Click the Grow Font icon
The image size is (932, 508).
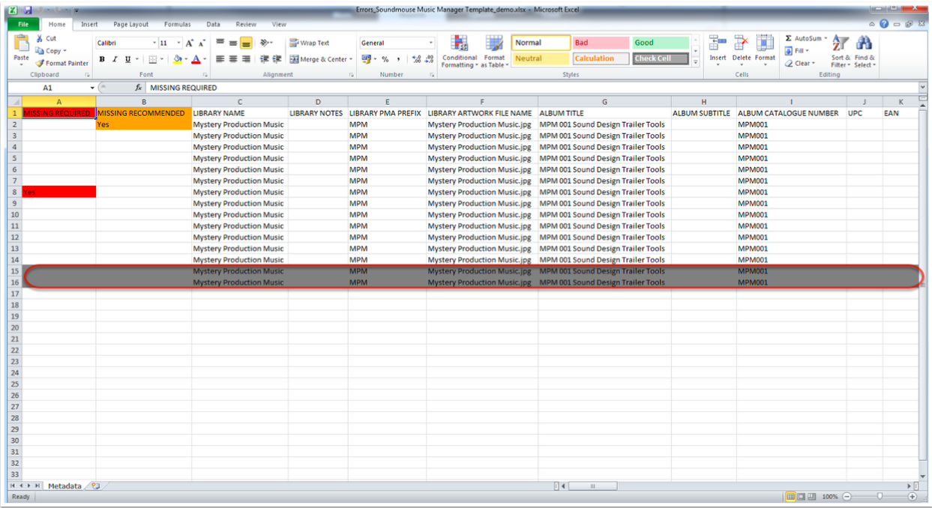pos(190,43)
